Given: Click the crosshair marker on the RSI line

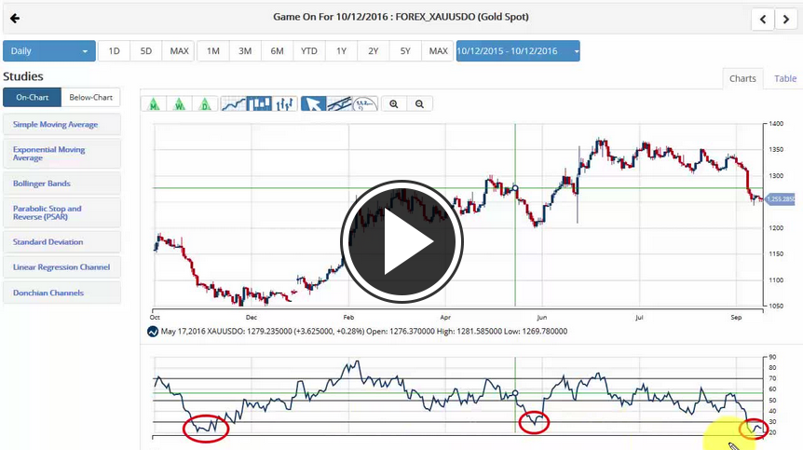Looking at the screenshot, I should point(515,393).
